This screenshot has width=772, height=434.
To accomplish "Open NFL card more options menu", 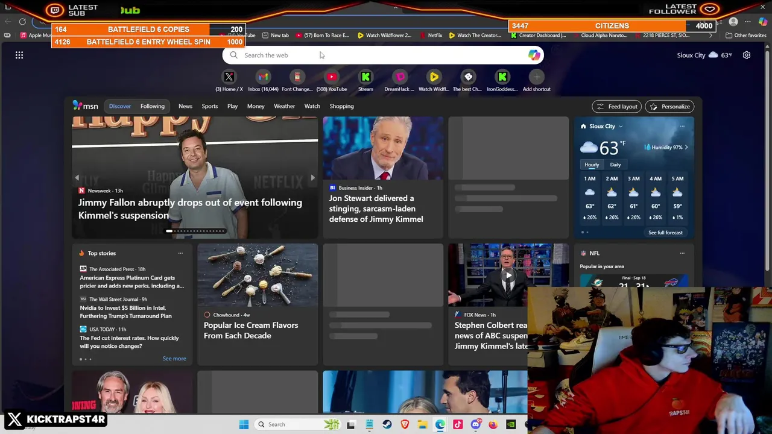I will coord(682,253).
